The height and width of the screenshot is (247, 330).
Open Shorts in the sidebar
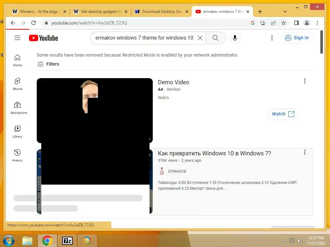17,84
